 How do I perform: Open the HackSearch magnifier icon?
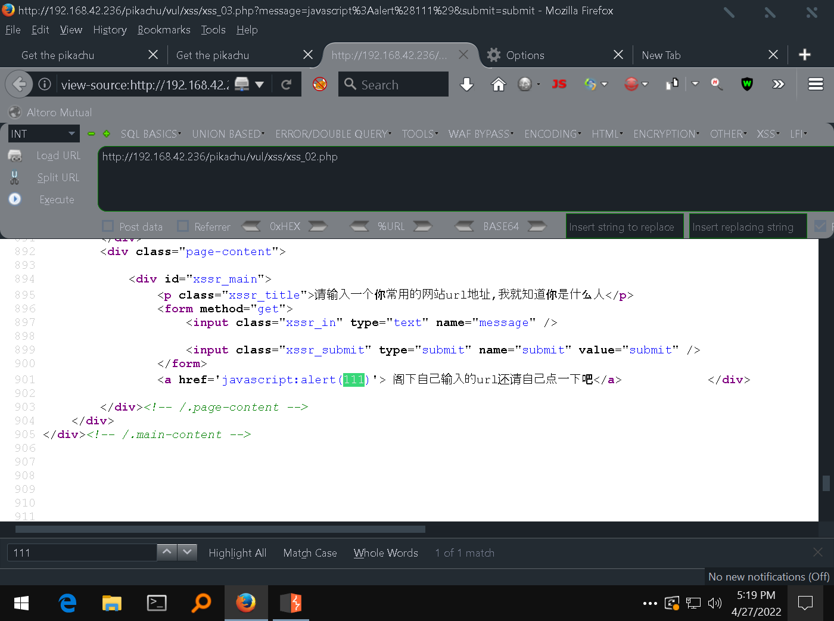click(717, 84)
